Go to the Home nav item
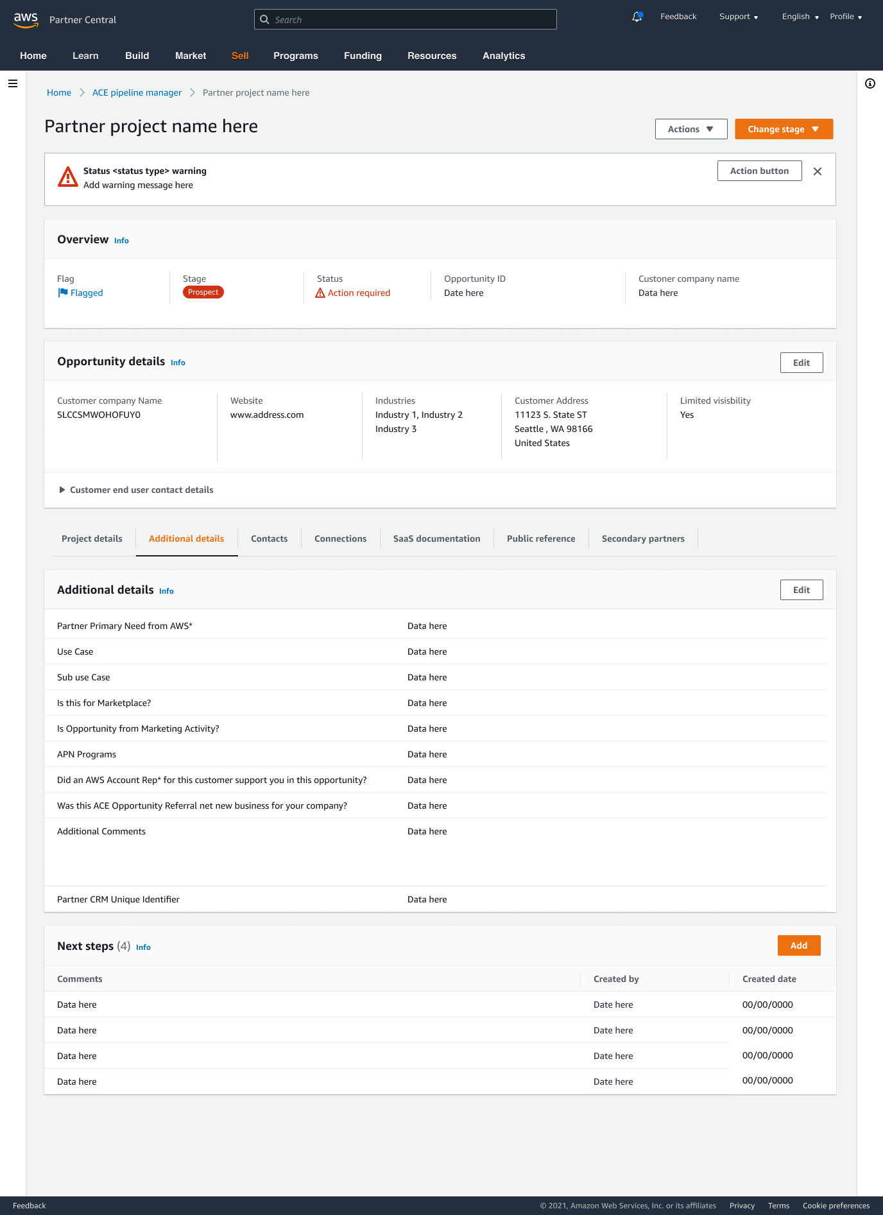This screenshot has height=1215, width=883. coord(33,56)
